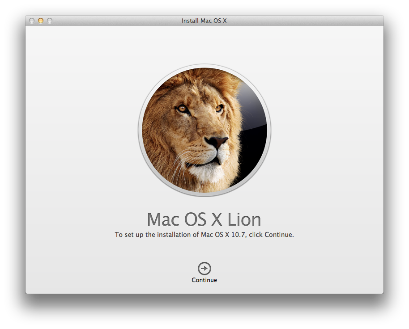Click the Continue label text
The height and width of the screenshot is (329, 409).
[x=204, y=280]
